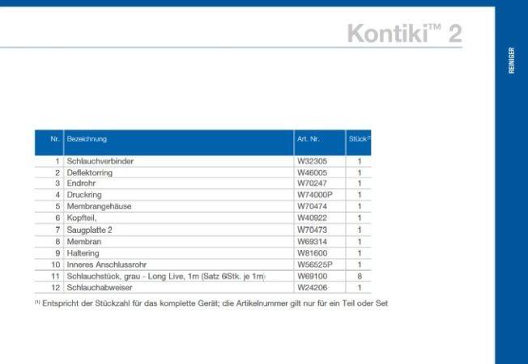This screenshot has width=528, height=364.
Task: Select the Membrangehäuse entry
Action: tap(99, 206)
